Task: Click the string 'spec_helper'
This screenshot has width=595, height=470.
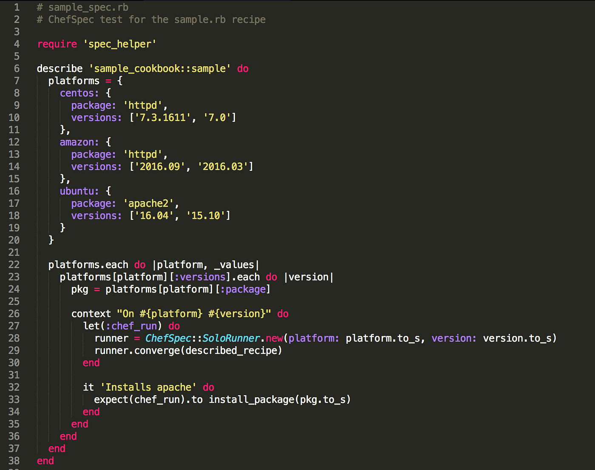Action: pos(120,44)
